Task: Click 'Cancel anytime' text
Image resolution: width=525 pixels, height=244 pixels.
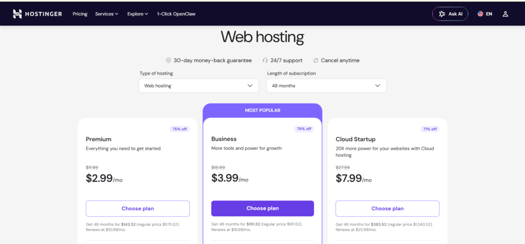Action: [340, 60]
